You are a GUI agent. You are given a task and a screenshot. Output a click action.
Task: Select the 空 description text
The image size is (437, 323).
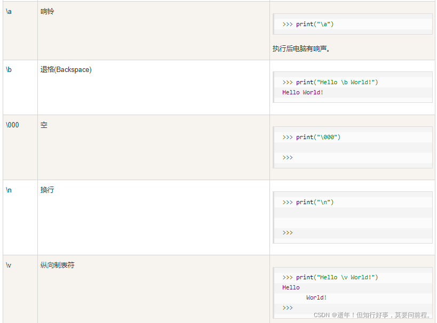click(x=44, y=125)
